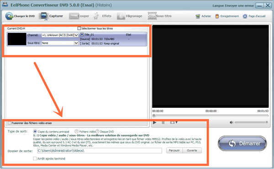Screen dimensions: 274x169
Task: Click the video seek bar
Action: coord(211,116)
